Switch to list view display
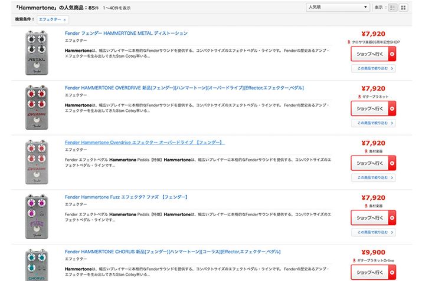The image size is (422, 281). point(394,8)
